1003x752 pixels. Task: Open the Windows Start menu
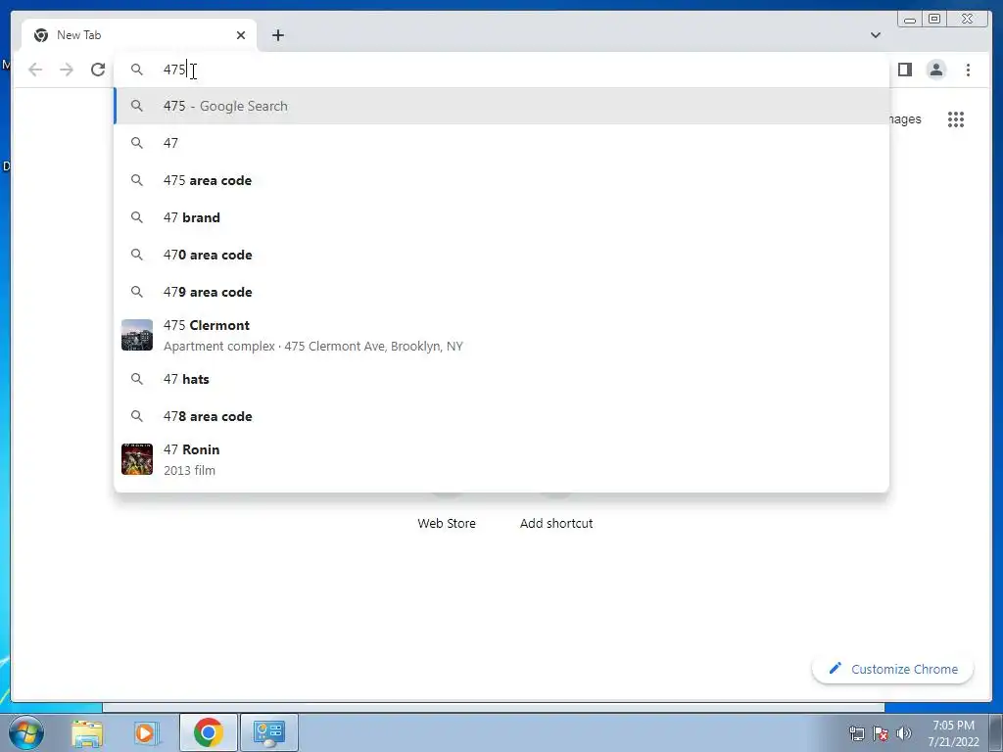tap(26, 732)
